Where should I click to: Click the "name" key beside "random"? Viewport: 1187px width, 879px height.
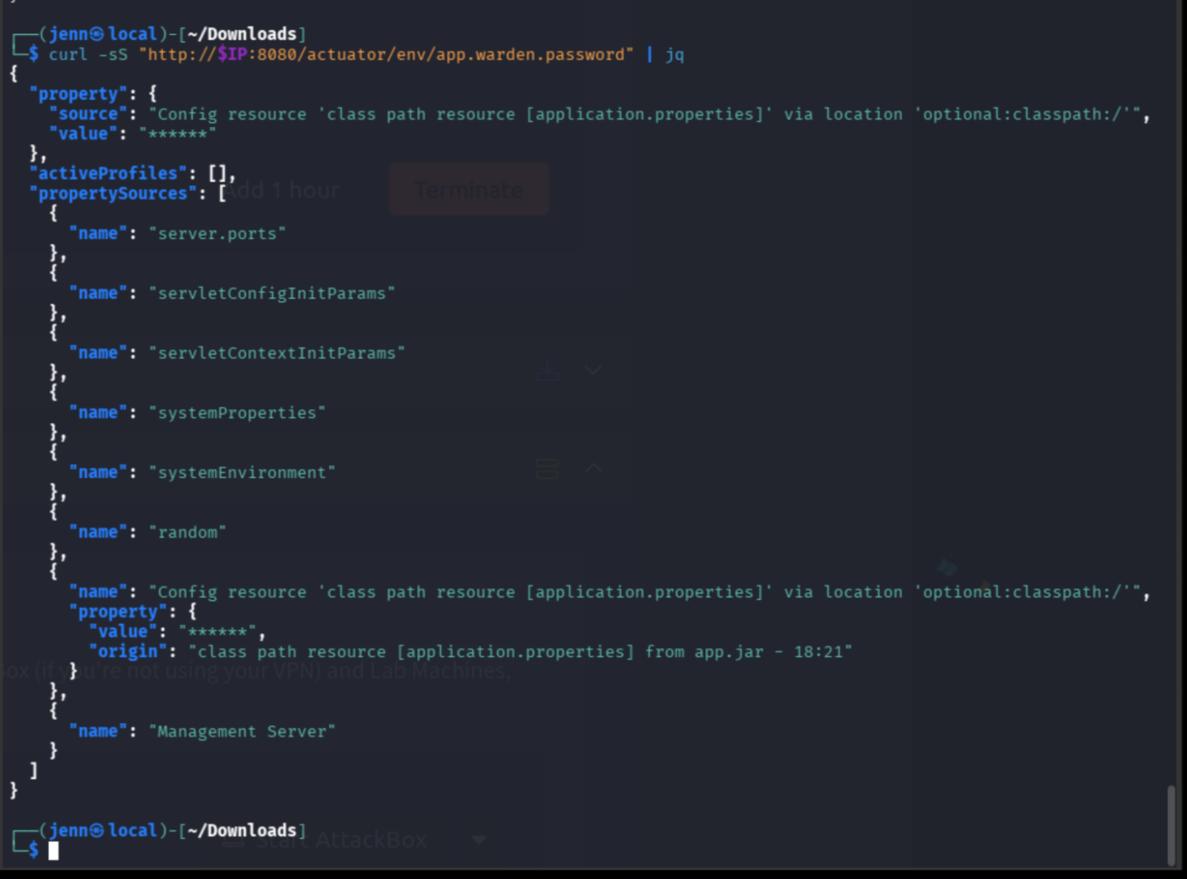click(98, 532)
